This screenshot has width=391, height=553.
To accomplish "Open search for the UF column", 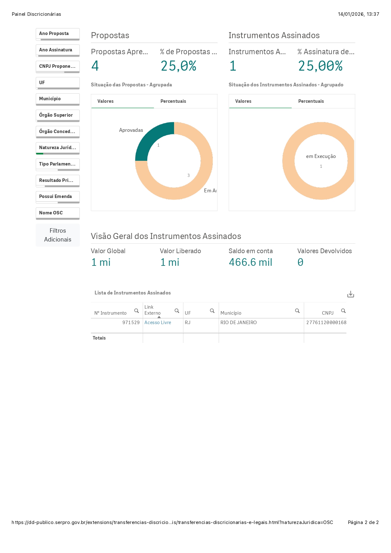I will (x=212, y=311).
